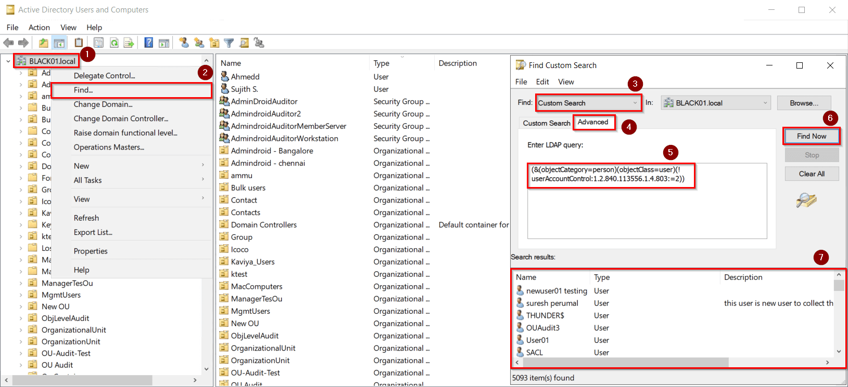
Task: Collapse the BLACK01.local tree node
Action: pyautogui.click(x=8, y=61)
